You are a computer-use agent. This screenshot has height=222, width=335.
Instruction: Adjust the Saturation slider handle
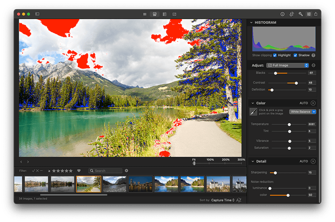click(x=289, y=148)
